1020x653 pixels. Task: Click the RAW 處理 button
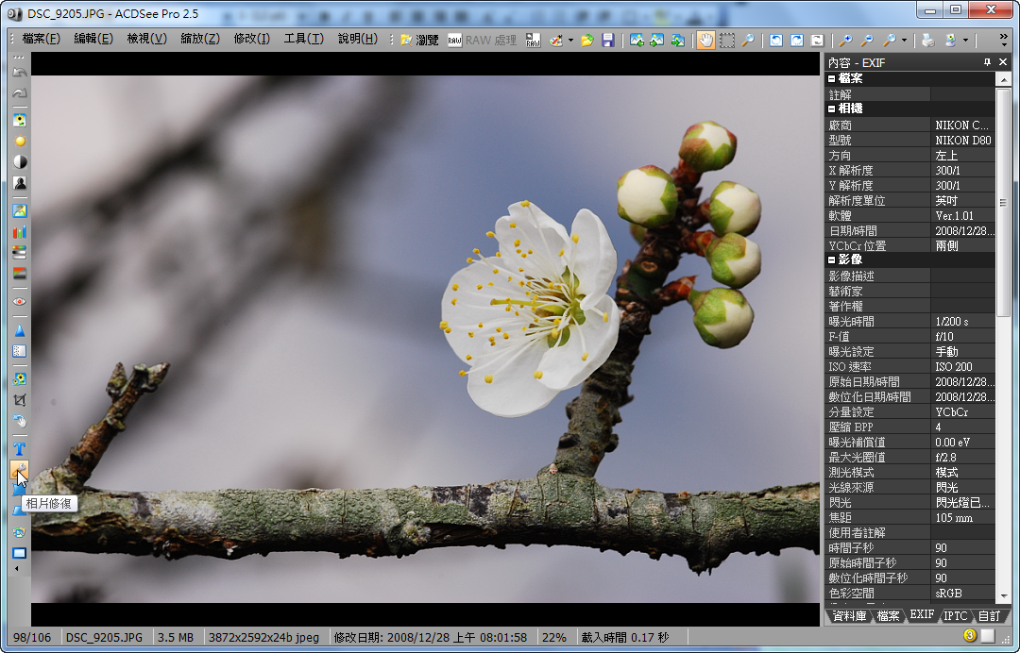(482, 40)
